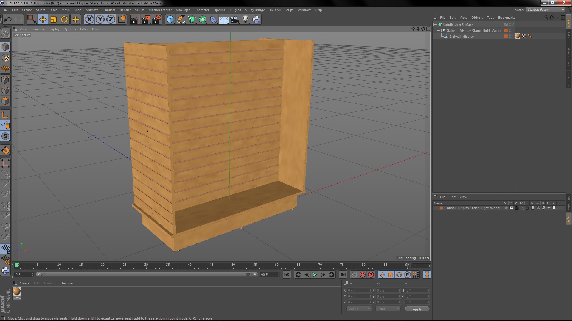The height and width of the screenshot is (321, 572).
Task: Open the Python script icon in toolbar
Action: pos(256,20)
